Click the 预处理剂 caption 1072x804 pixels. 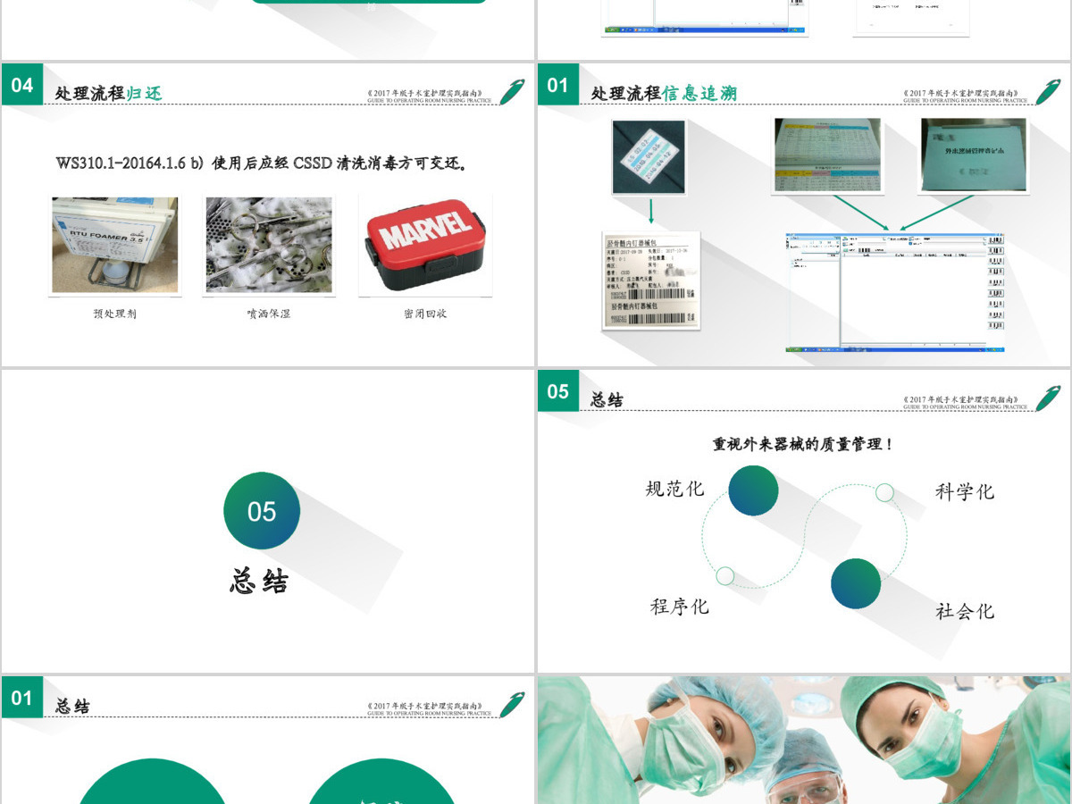115,314
